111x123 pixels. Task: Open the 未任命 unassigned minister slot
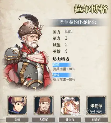click(96, 105)
